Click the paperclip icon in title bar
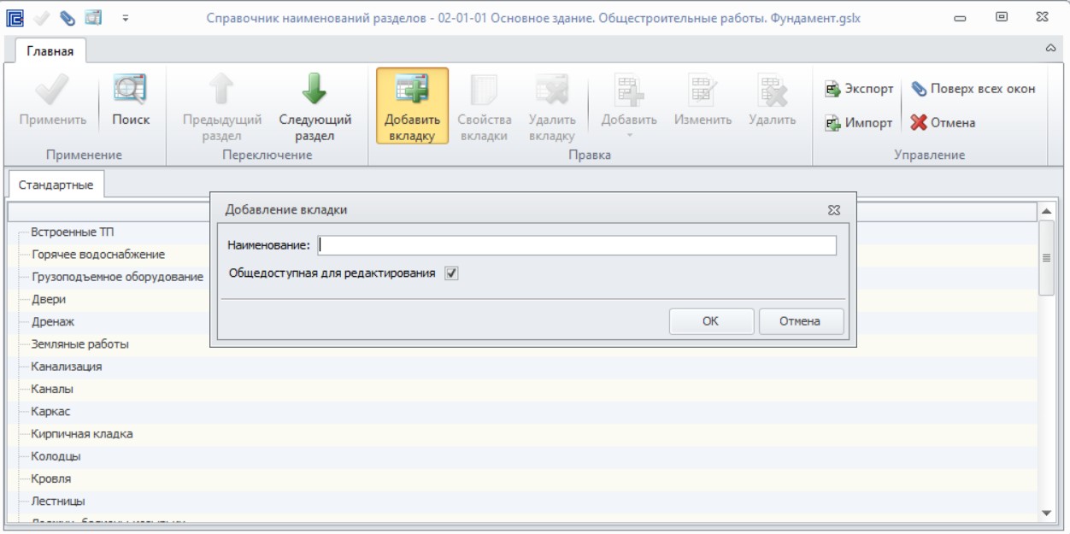1070x534 pixels. [67, 16]
